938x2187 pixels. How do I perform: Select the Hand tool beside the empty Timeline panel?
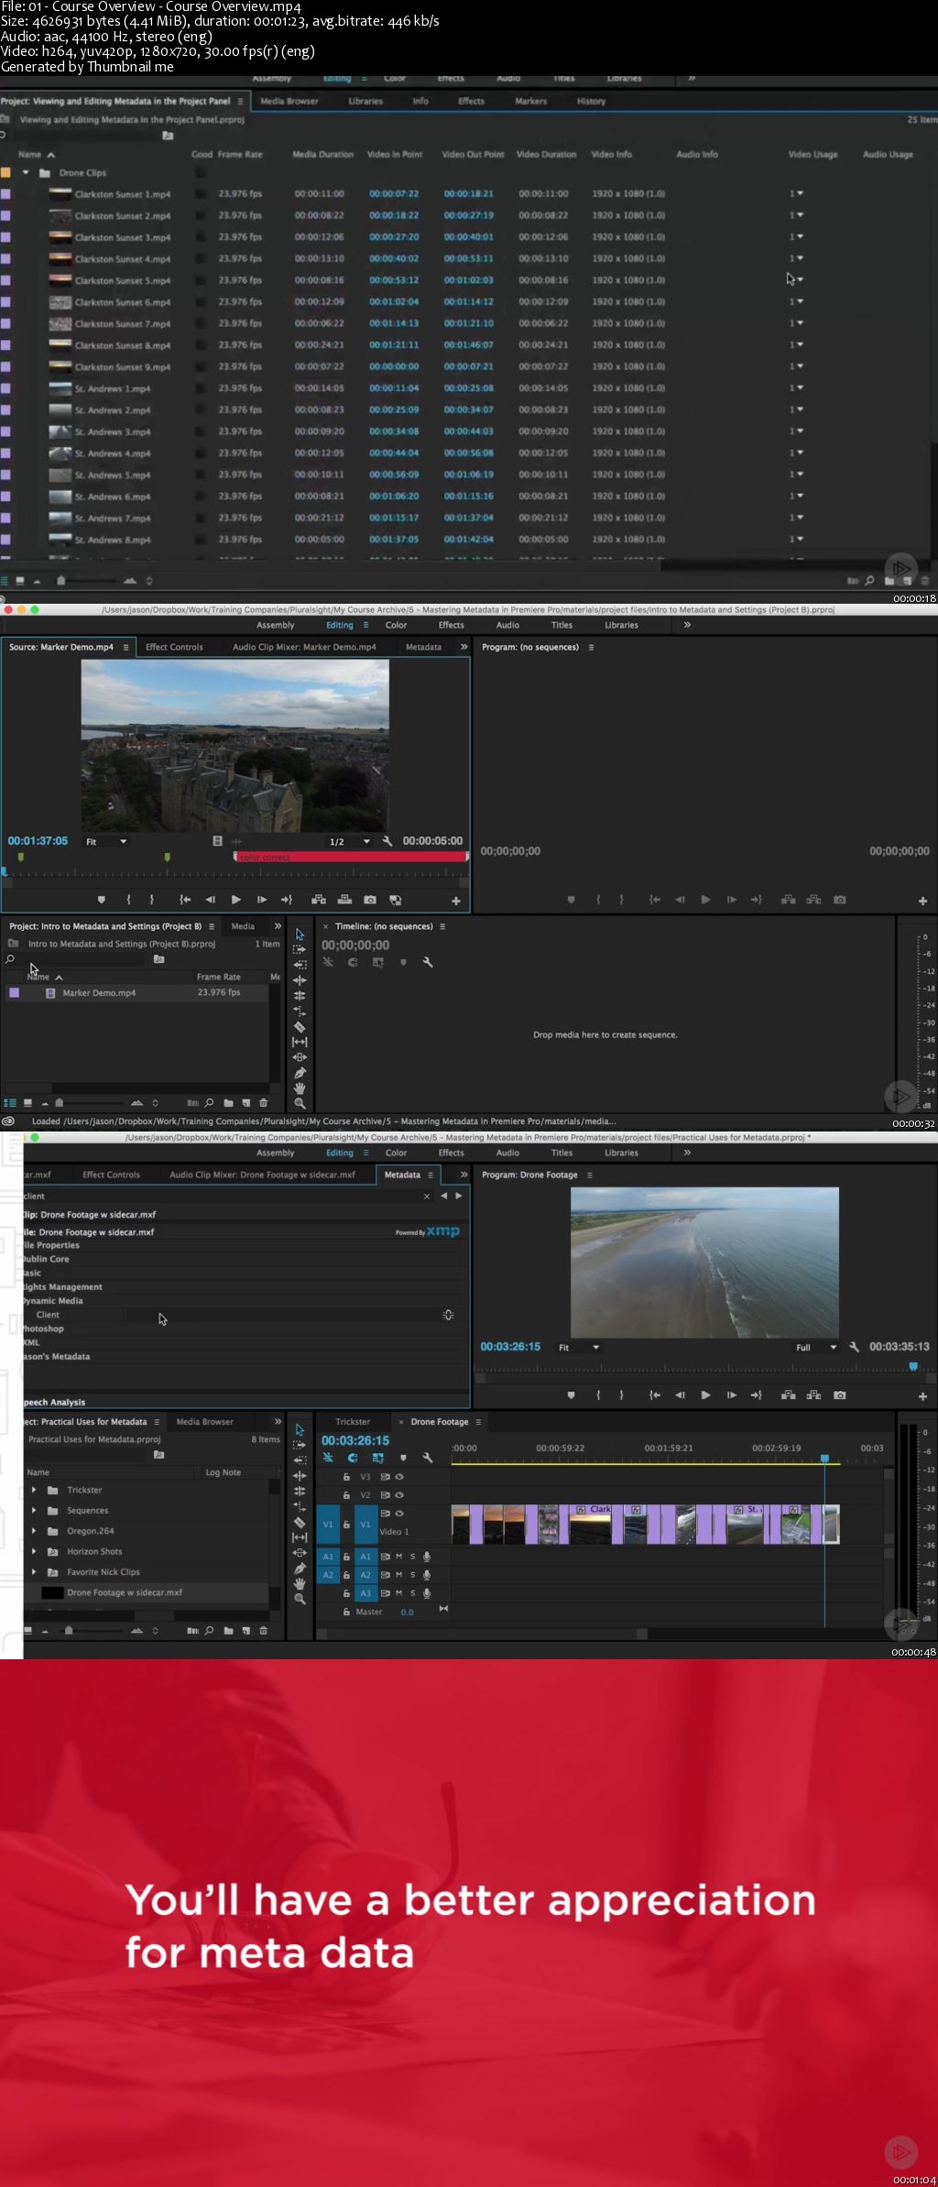click(x=300, y=1088)
